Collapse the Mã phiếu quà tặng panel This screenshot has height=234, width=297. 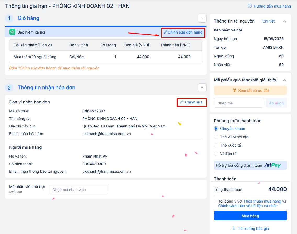click(x=285, y=80)
